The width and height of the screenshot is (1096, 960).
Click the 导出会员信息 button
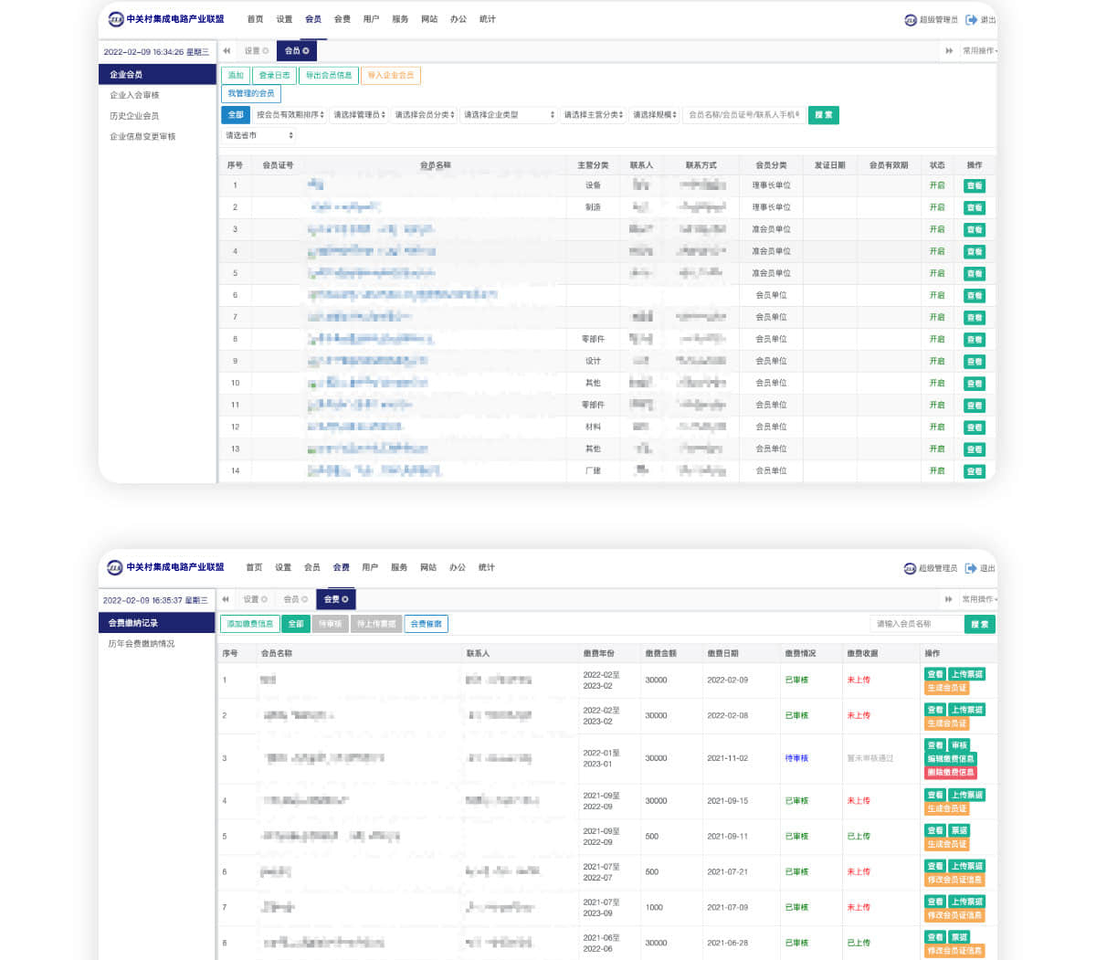click(x=328, y=76)
